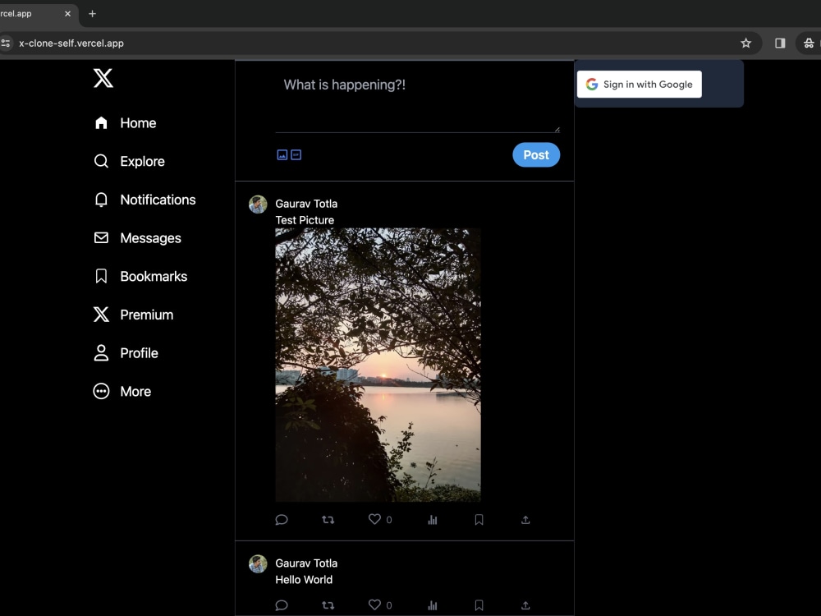Open Explore from the sidebar

(130, 161)
